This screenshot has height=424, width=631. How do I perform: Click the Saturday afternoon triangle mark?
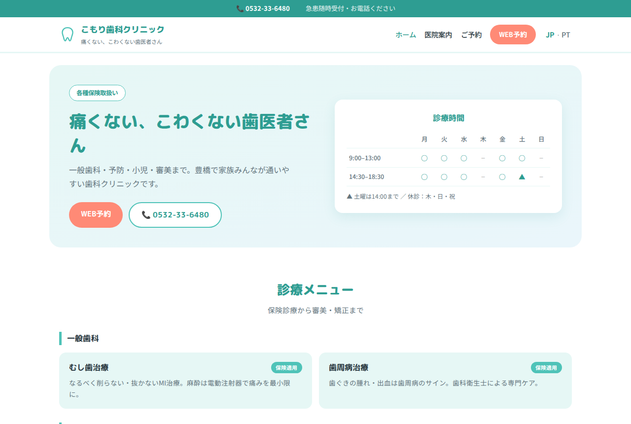[x=522, y=177]
